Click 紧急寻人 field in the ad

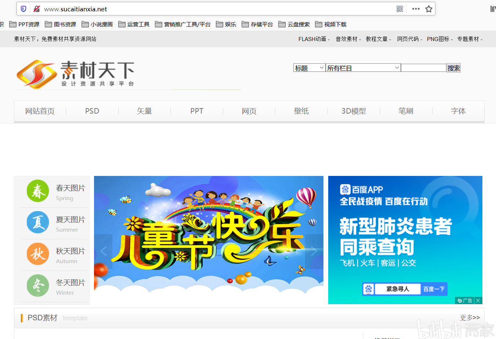tap(398, 289)
